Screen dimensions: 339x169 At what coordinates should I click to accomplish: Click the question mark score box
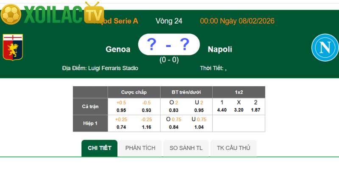169,44
